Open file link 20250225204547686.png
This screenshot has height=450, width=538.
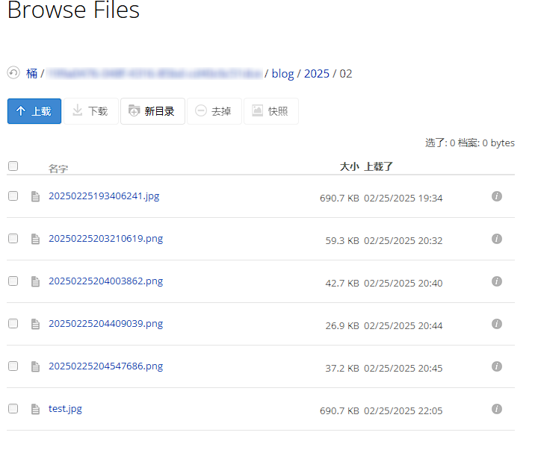pyautogui.click(x=105, y=366)
